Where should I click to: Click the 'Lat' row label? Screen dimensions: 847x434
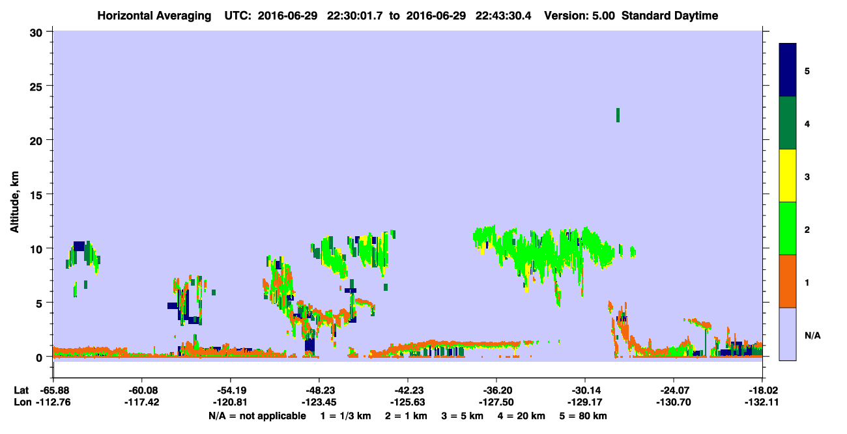[x=21, y=390]
